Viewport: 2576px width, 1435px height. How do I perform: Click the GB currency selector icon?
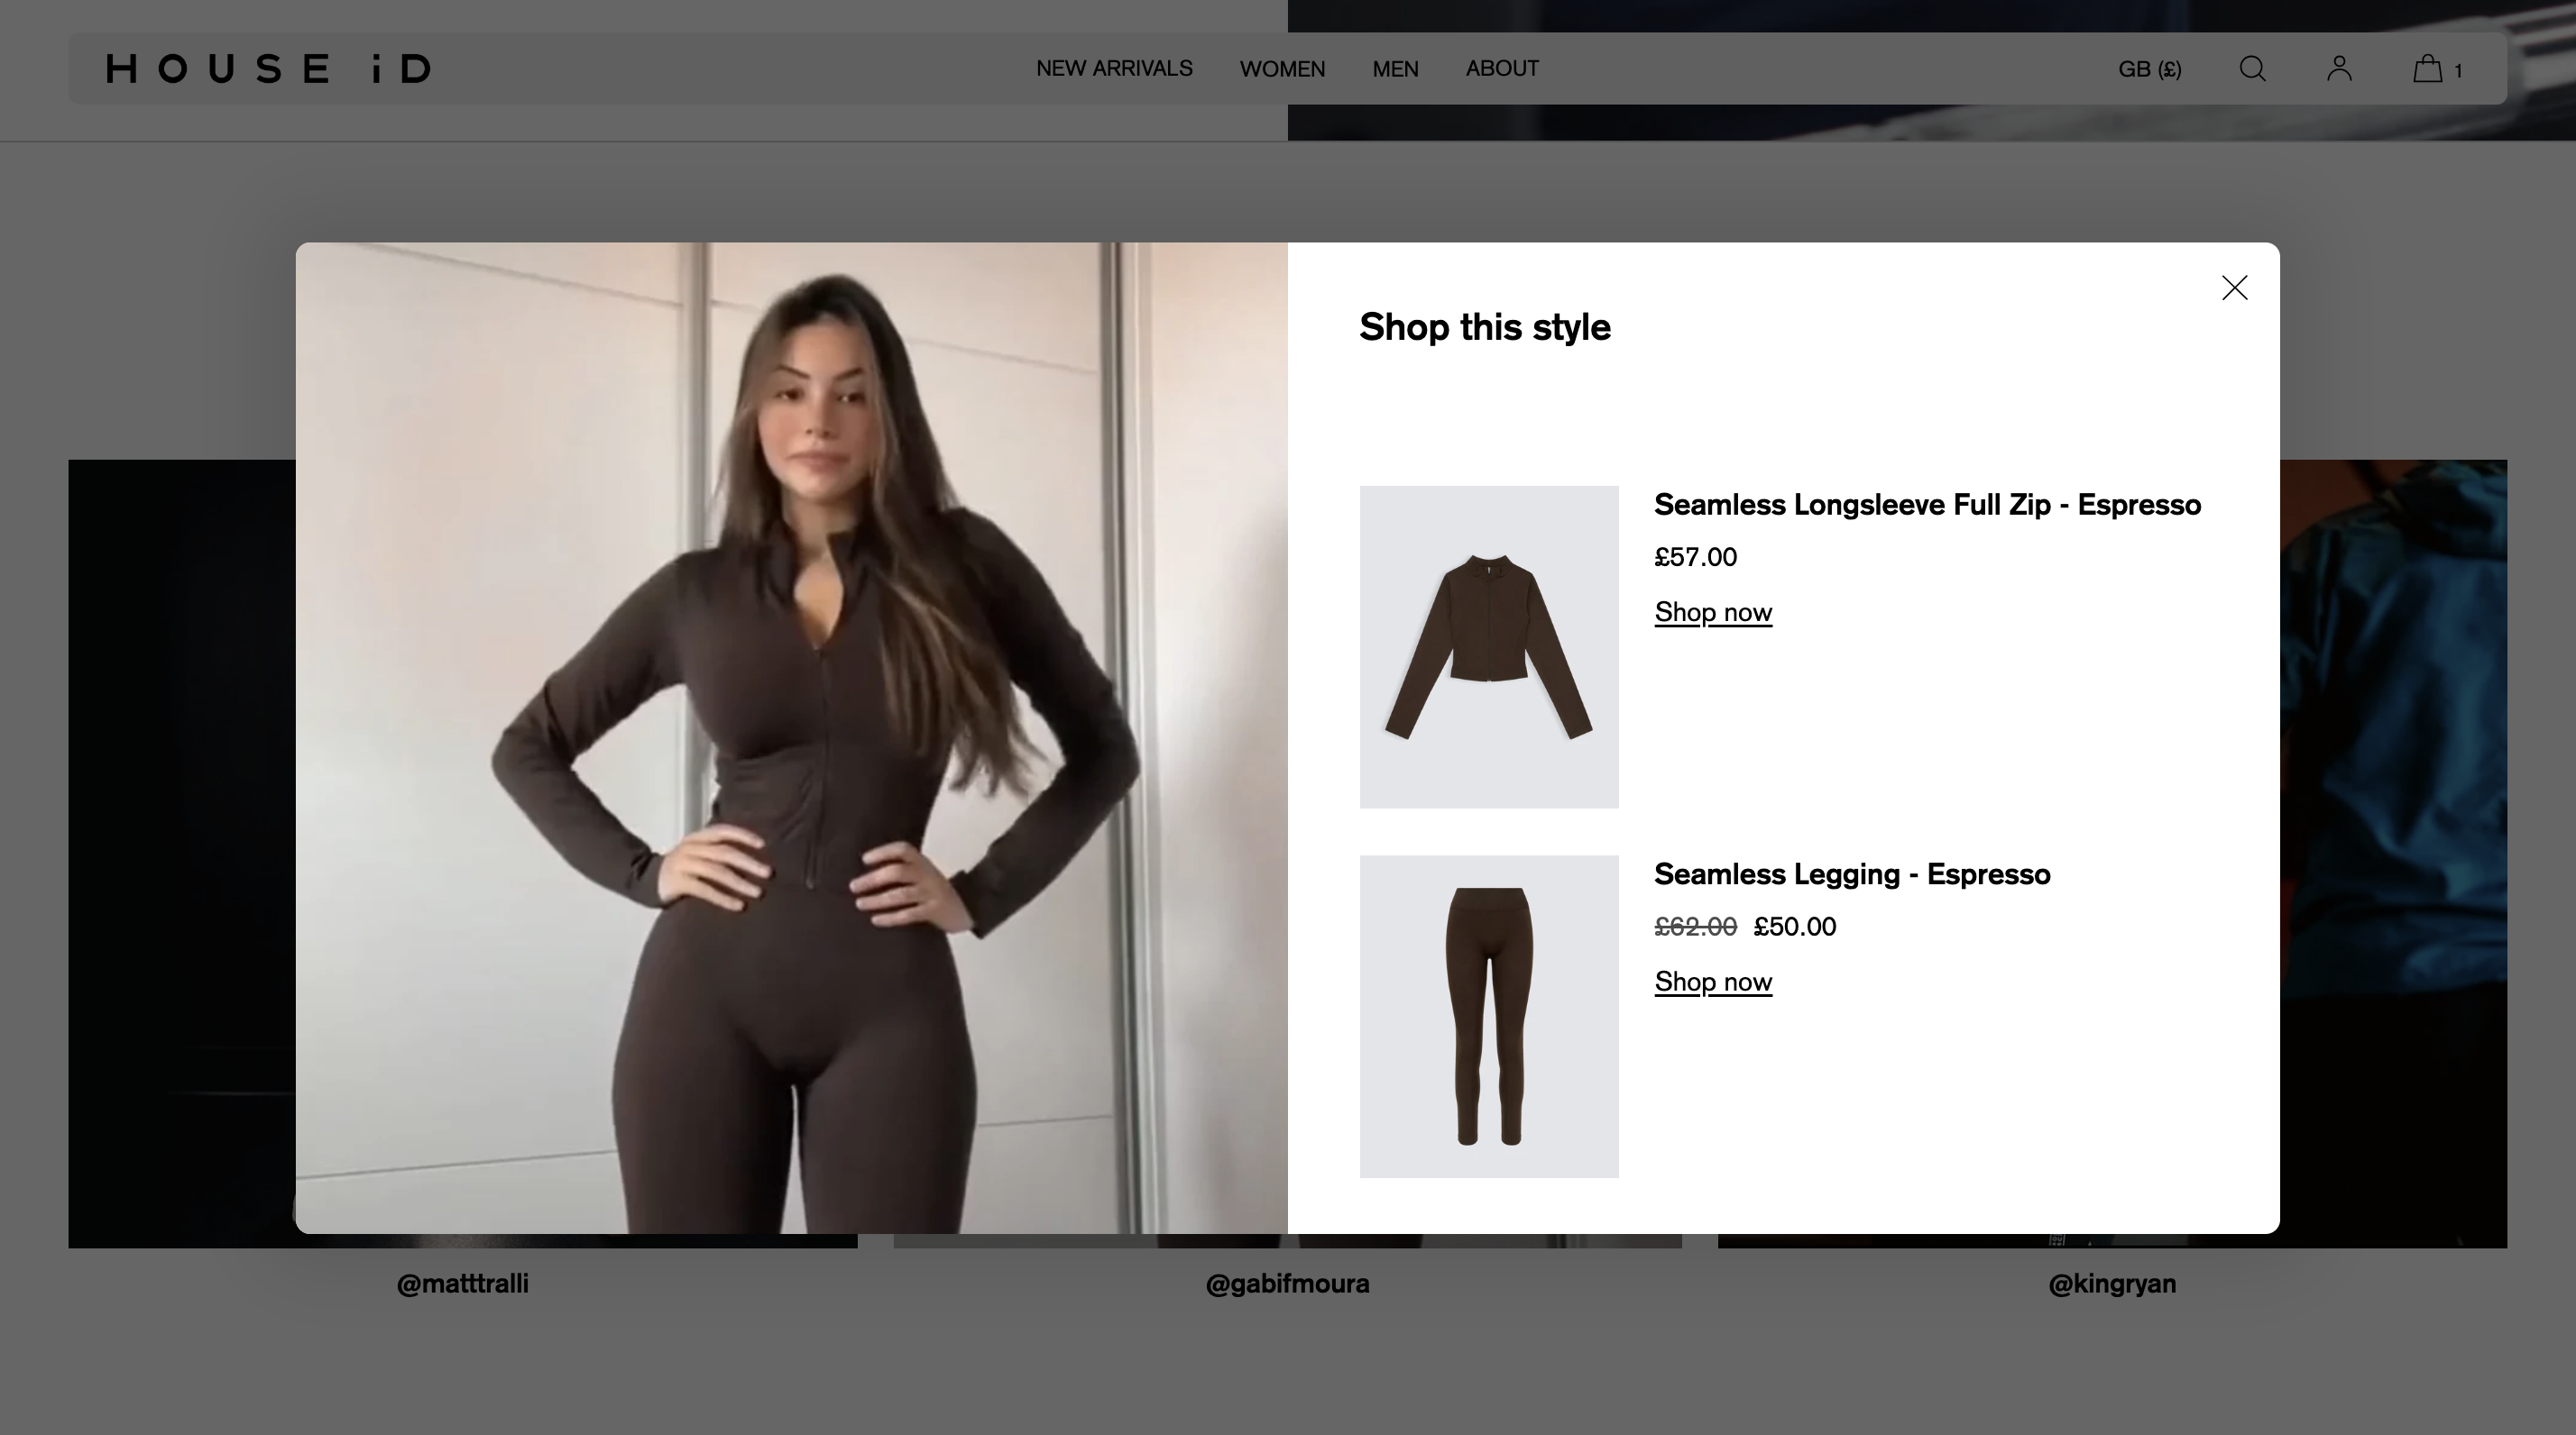coord(2150,68)
